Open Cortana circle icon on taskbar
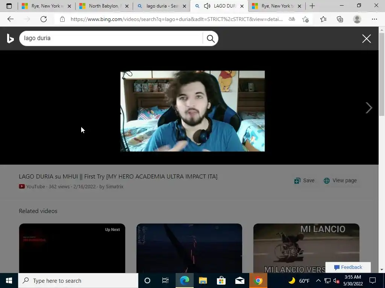This screenshot has width=385, height=288. pyautogui.click(x=147, y=280)
